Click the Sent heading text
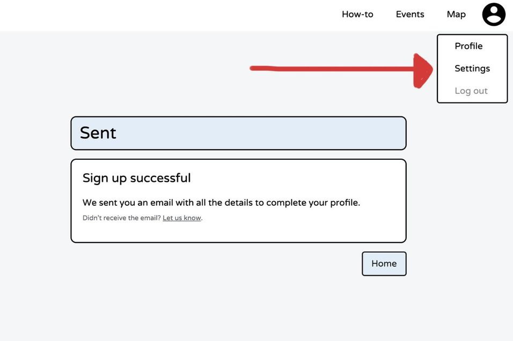 tap(98, 133)
